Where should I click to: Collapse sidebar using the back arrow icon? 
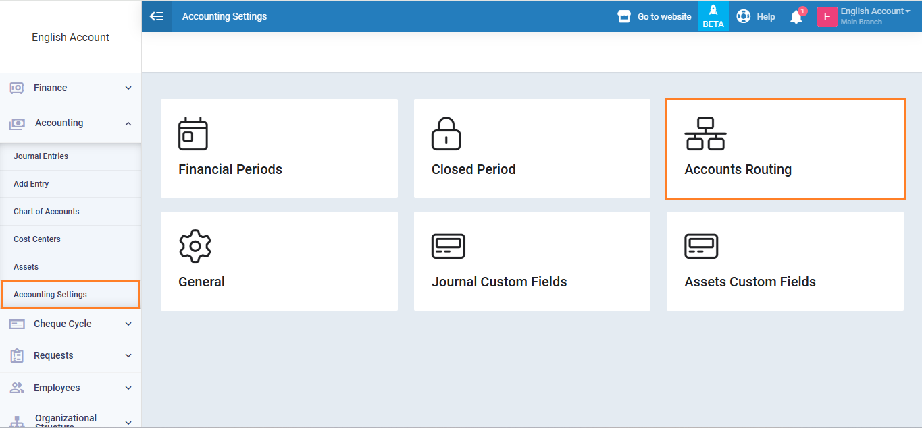157,16
